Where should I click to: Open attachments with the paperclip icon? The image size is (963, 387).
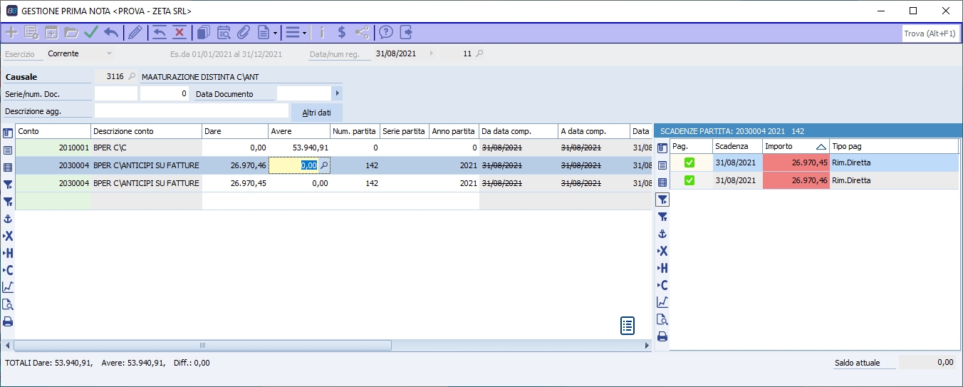(x=244, y=32)
